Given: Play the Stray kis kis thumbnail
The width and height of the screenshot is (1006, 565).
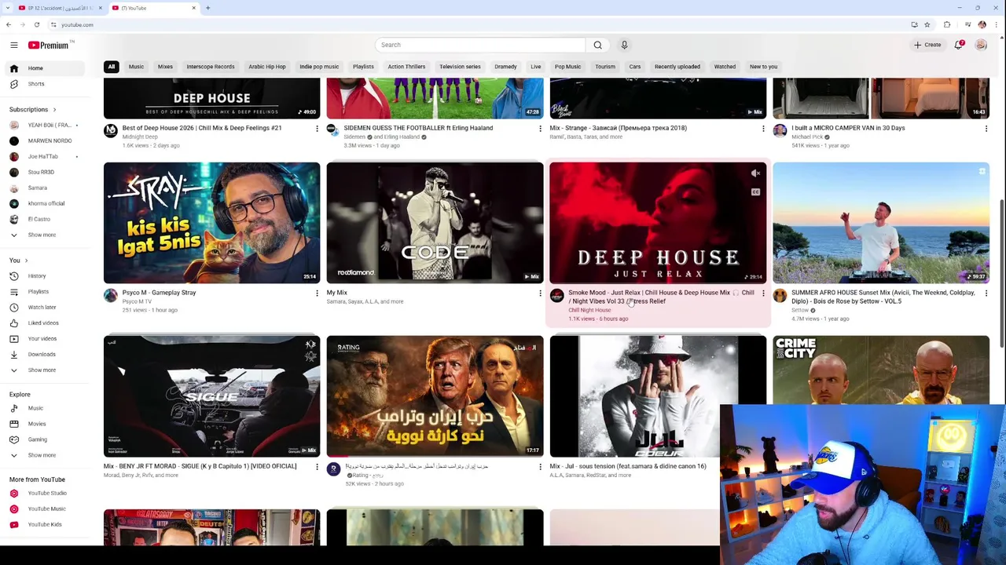Looking at the screenshot, I should click(x=211, y=223).
